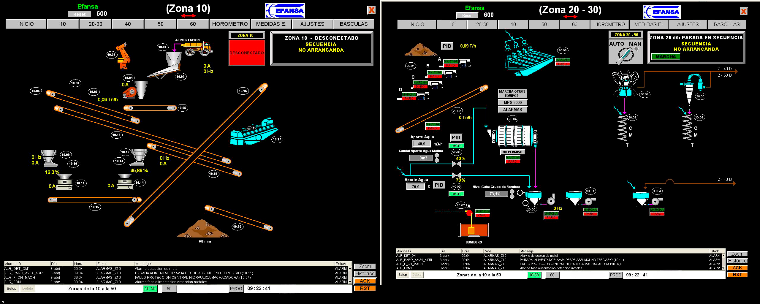Click PROG button in Zona 20-30 window
The height and width of the screenshot is (304, 760).
[615, 275]
